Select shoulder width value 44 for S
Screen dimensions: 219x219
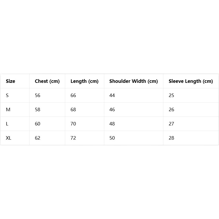coord(112,95)
